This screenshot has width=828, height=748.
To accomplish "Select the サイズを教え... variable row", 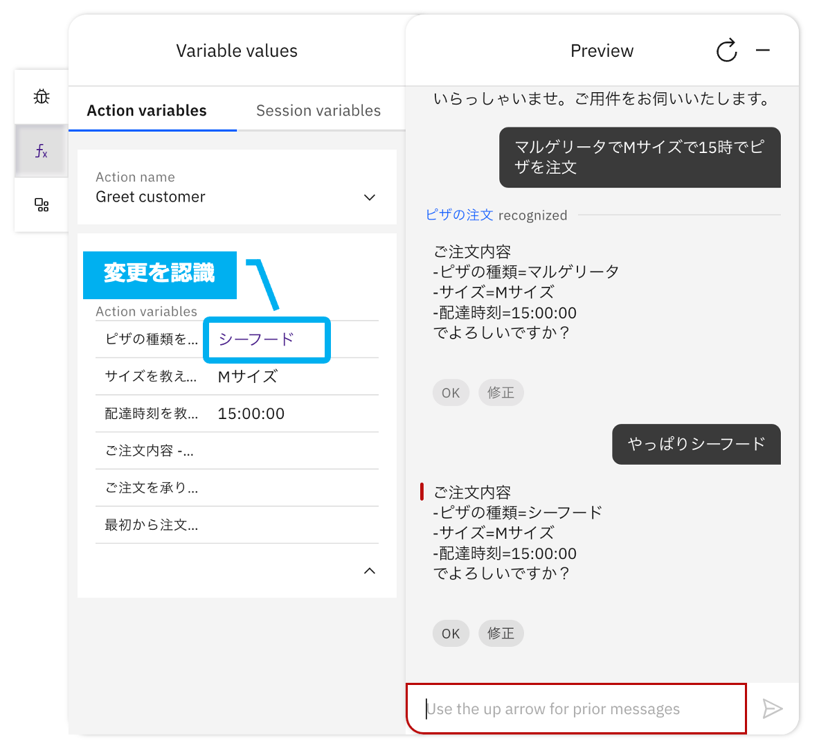I will click(237, 376).
